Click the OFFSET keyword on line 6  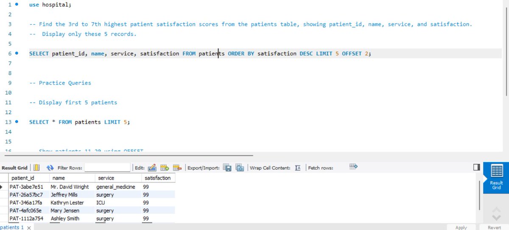pyautogui.click(x=352, y=53)
